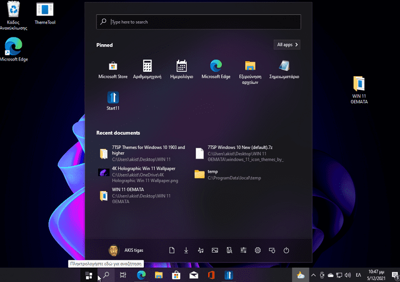400x282 pixels.
Task: Show All apps list
Action: pyautogui.click(x=287, y=45)
